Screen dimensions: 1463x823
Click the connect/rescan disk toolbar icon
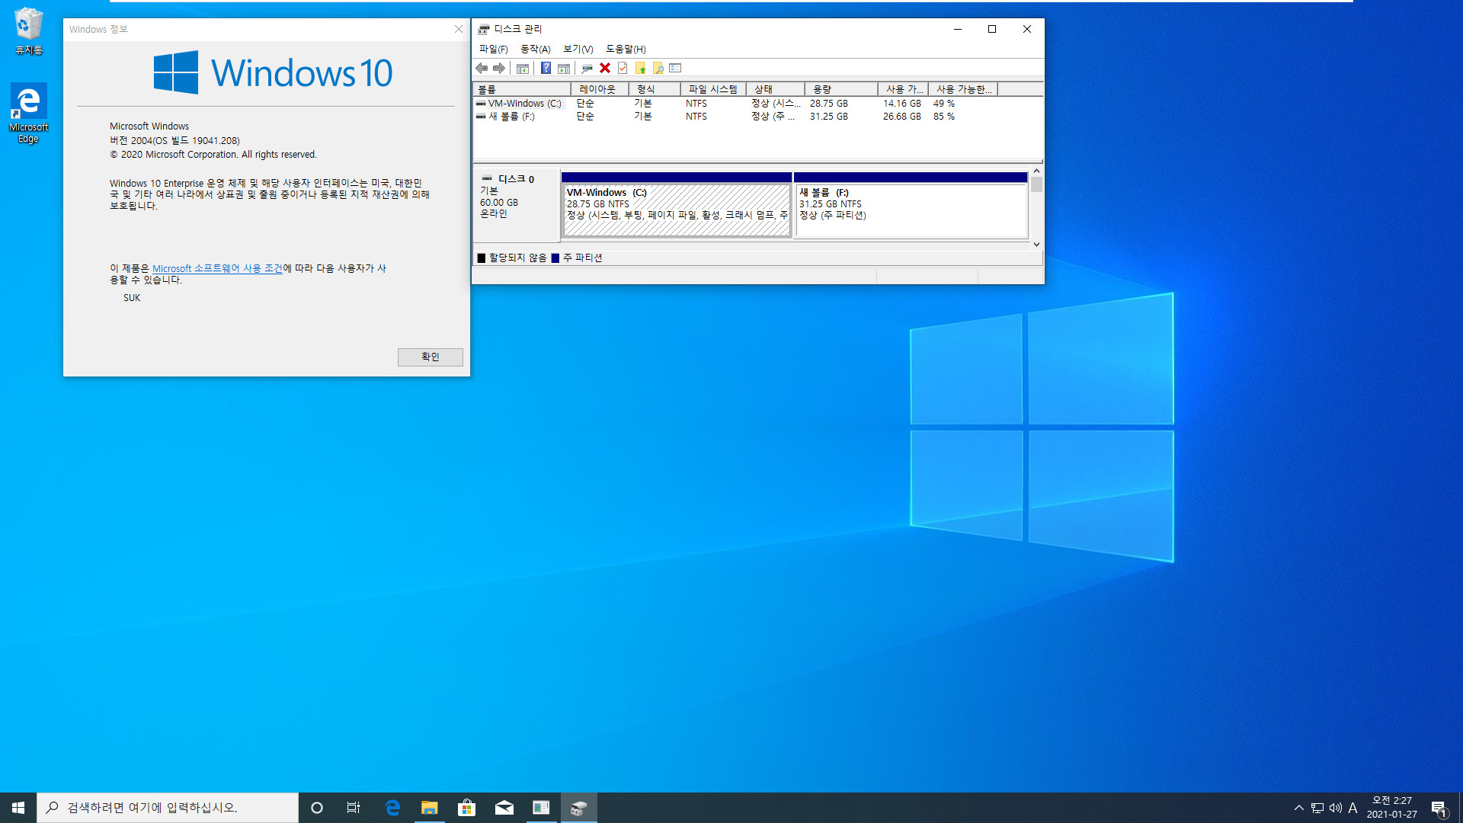[587, 69]
